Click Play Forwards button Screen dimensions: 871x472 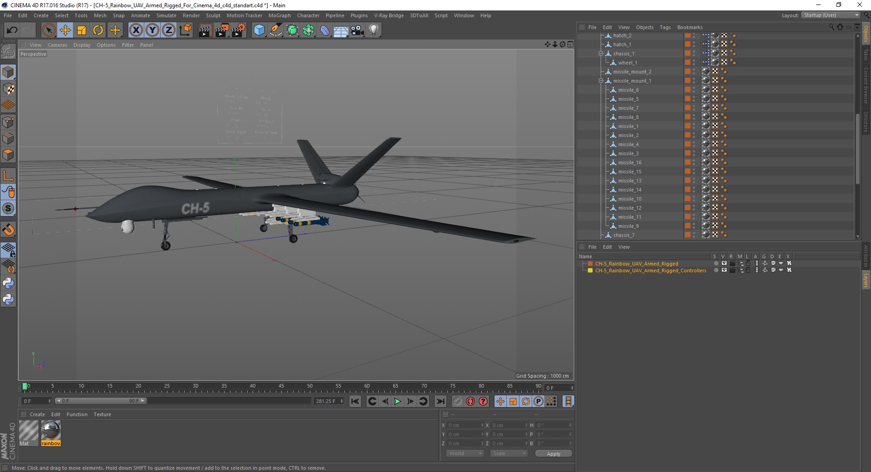tap(397, 401)
